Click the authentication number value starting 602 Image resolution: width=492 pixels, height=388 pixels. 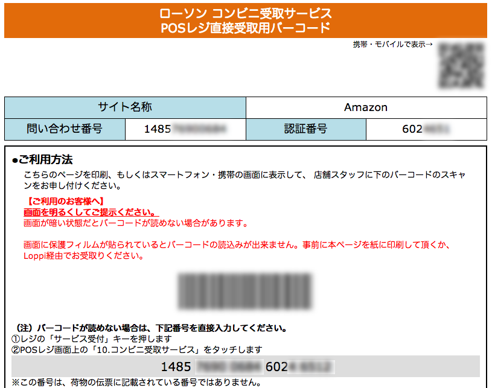426,129
